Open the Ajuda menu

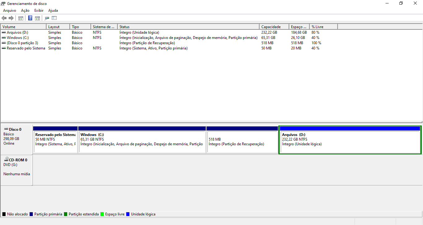tap(53, 11)
